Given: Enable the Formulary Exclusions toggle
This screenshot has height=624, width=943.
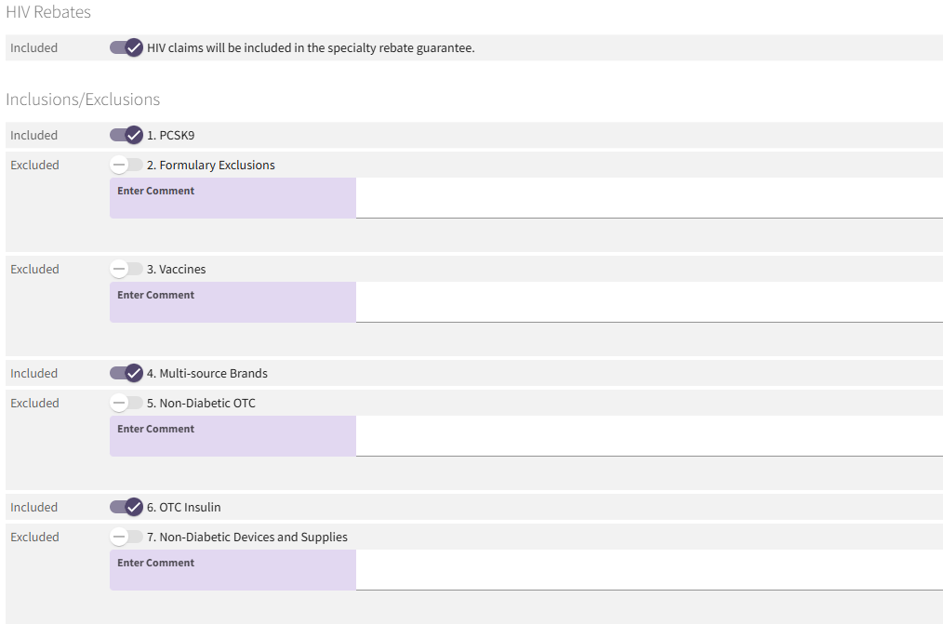Looking at the screenshot, I should pyautogui.click(x=126, y=165).
